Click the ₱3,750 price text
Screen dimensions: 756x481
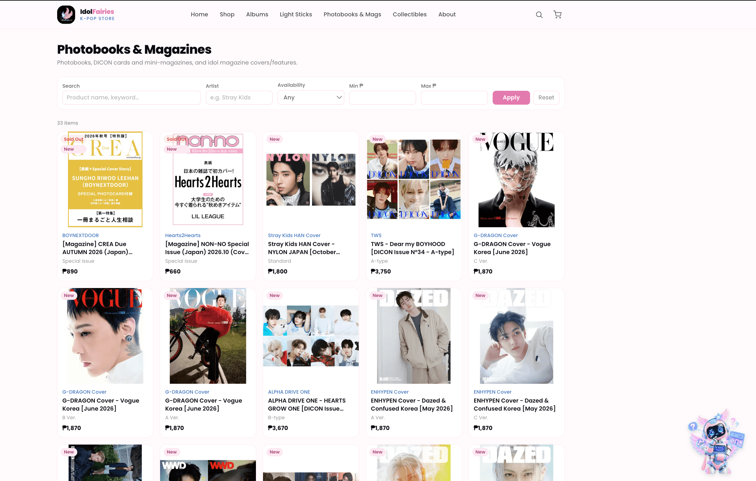[x=381, y=271]
